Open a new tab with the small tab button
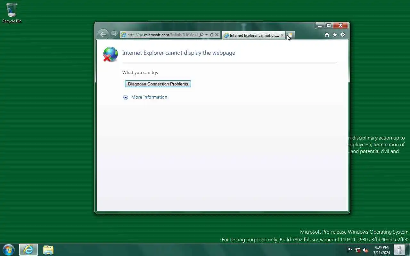 click(x=290, y=35)
